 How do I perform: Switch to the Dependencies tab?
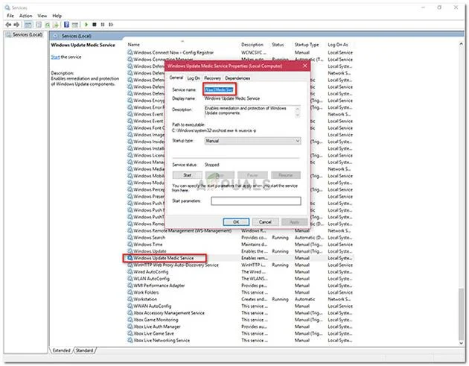[237, 78]
